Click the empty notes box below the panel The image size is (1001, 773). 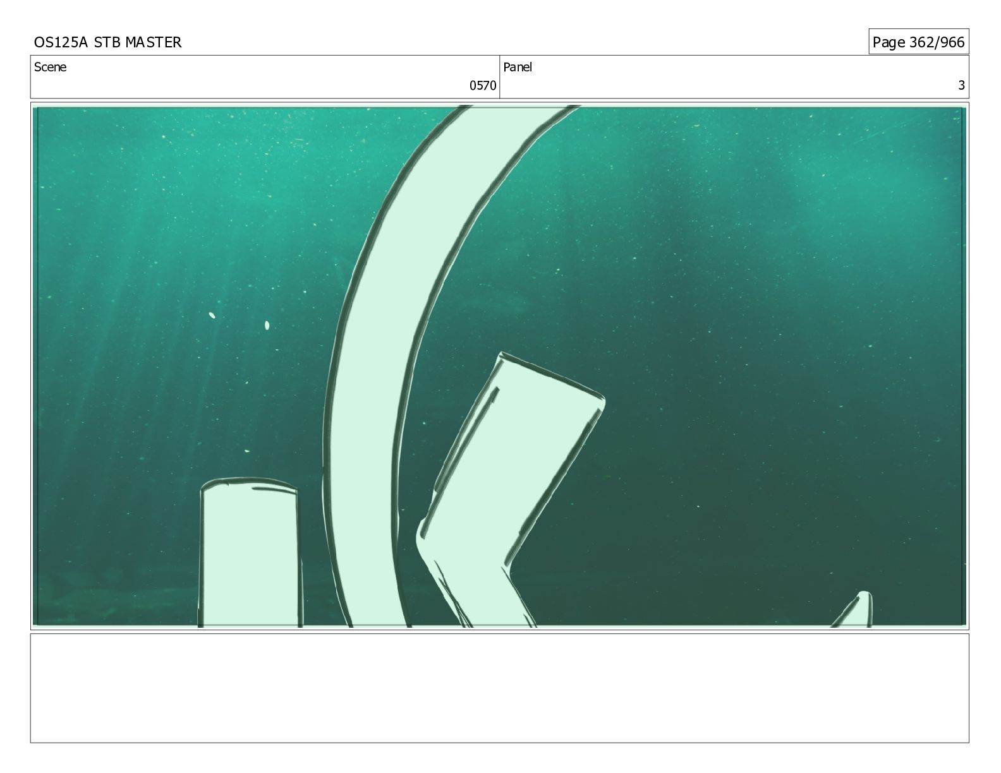point(499,688)
